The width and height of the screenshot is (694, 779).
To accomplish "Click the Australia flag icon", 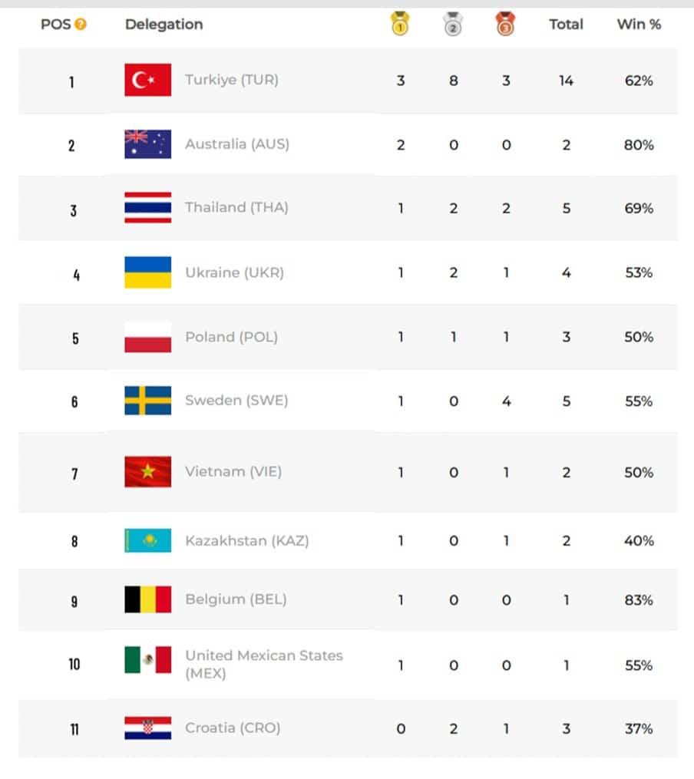I will pos(148,144).
